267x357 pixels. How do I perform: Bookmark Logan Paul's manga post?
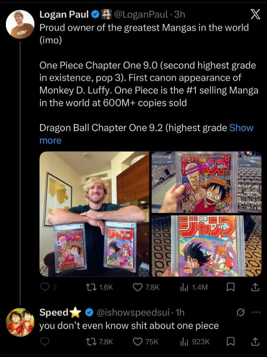click(x=230, y=287)
